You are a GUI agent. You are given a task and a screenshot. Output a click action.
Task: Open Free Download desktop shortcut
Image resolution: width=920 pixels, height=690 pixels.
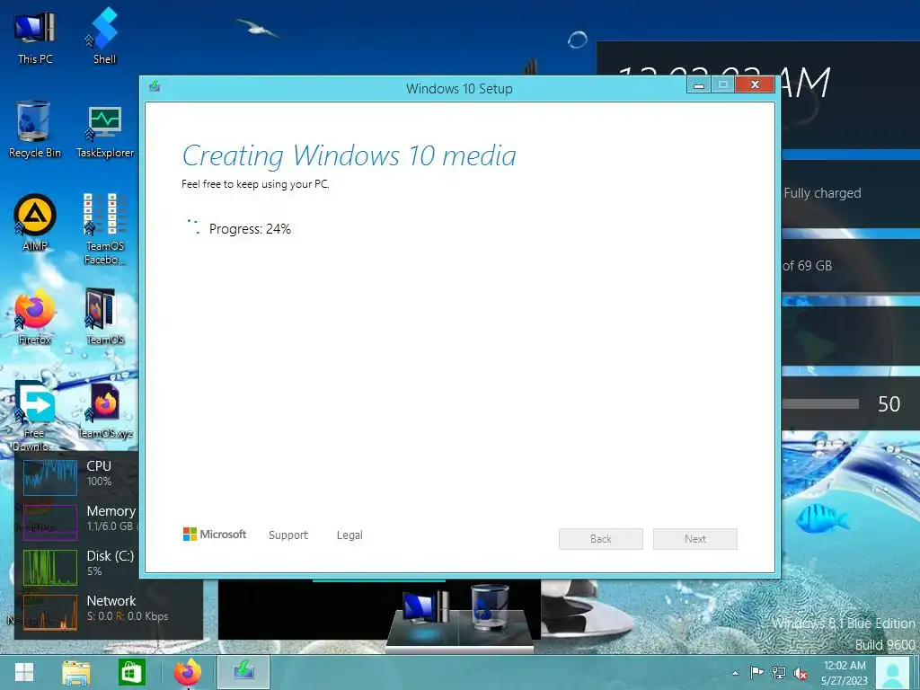[x=35, y=415]
